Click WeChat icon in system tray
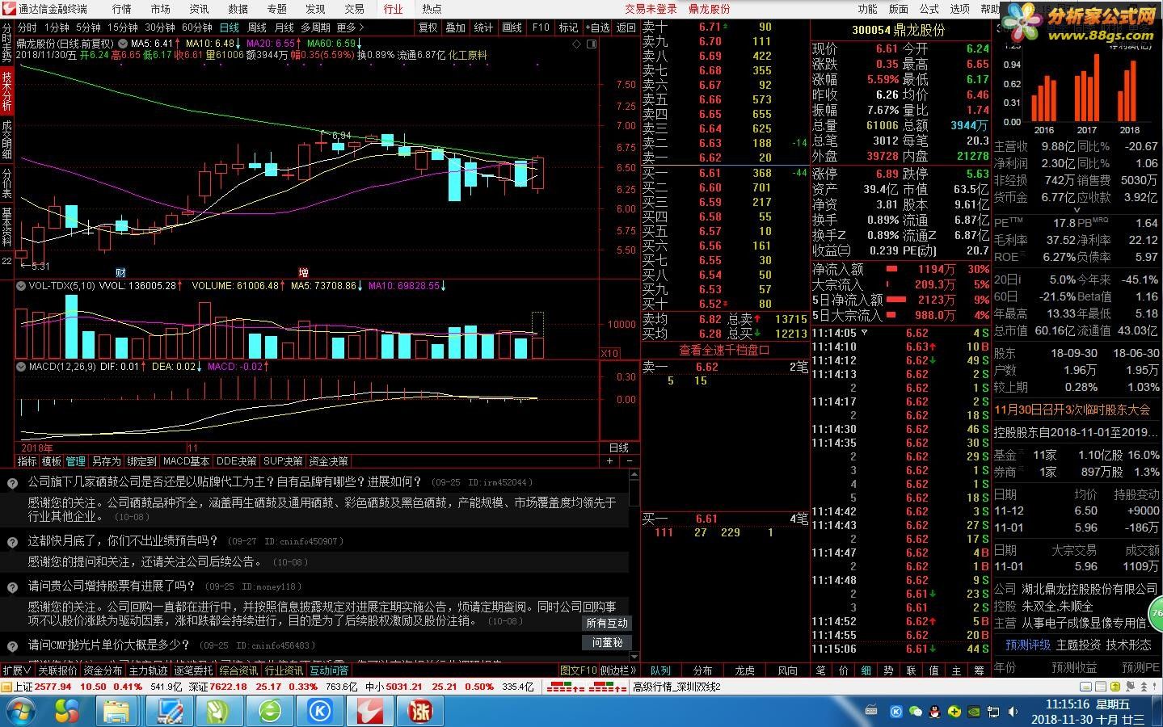This screenshot has width=1163, height=727. coord(915,712)
